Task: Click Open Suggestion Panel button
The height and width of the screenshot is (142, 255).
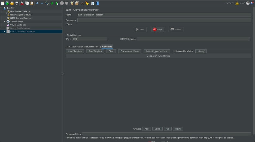Action: pyautogui.click(x=157, y=51)
